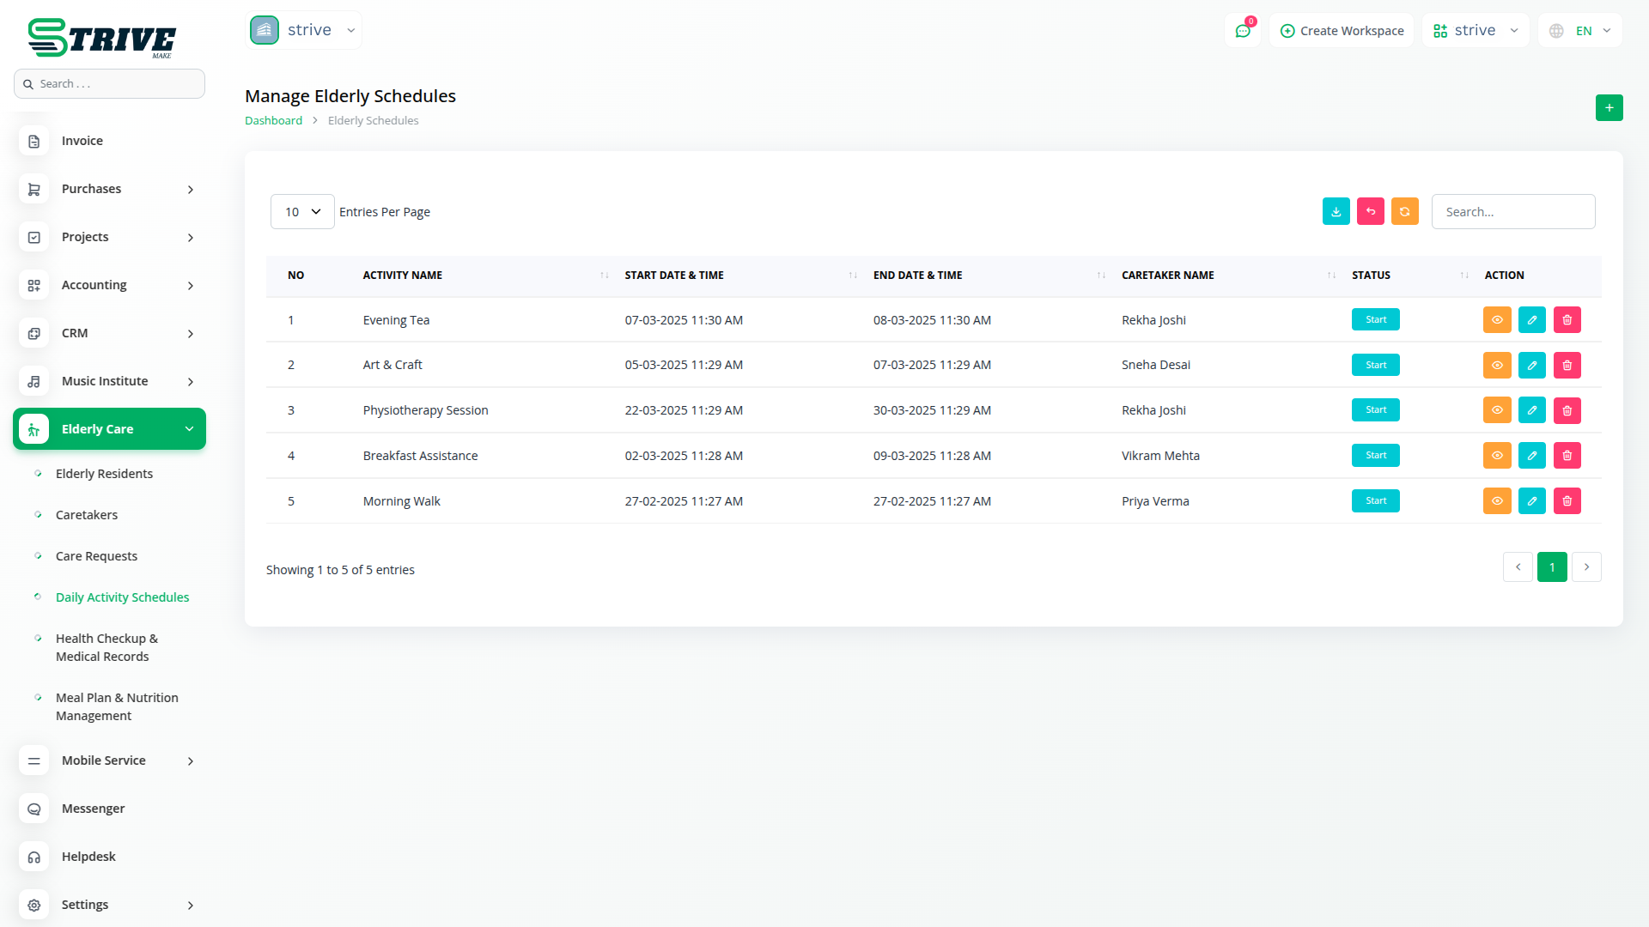The height and width of the screenshot is (927, 1649).
Task: Click the green add schedule plus button
Action: [x=1609, y=108]
